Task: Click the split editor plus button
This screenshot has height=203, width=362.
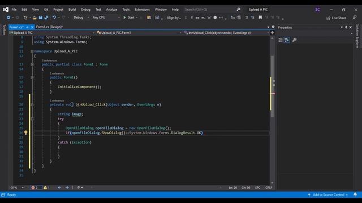Action: (272, 33)
